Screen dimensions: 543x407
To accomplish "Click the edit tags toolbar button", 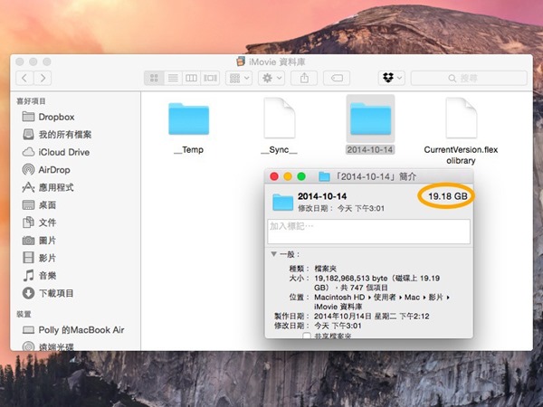I will pos(337,78).
